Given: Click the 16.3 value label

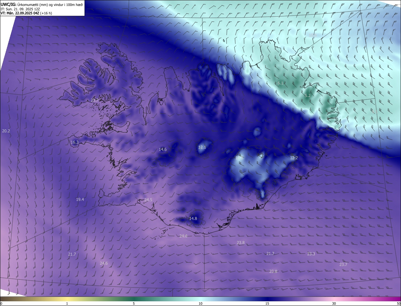Looking at the screenshot, I should [x=75, y=142].
